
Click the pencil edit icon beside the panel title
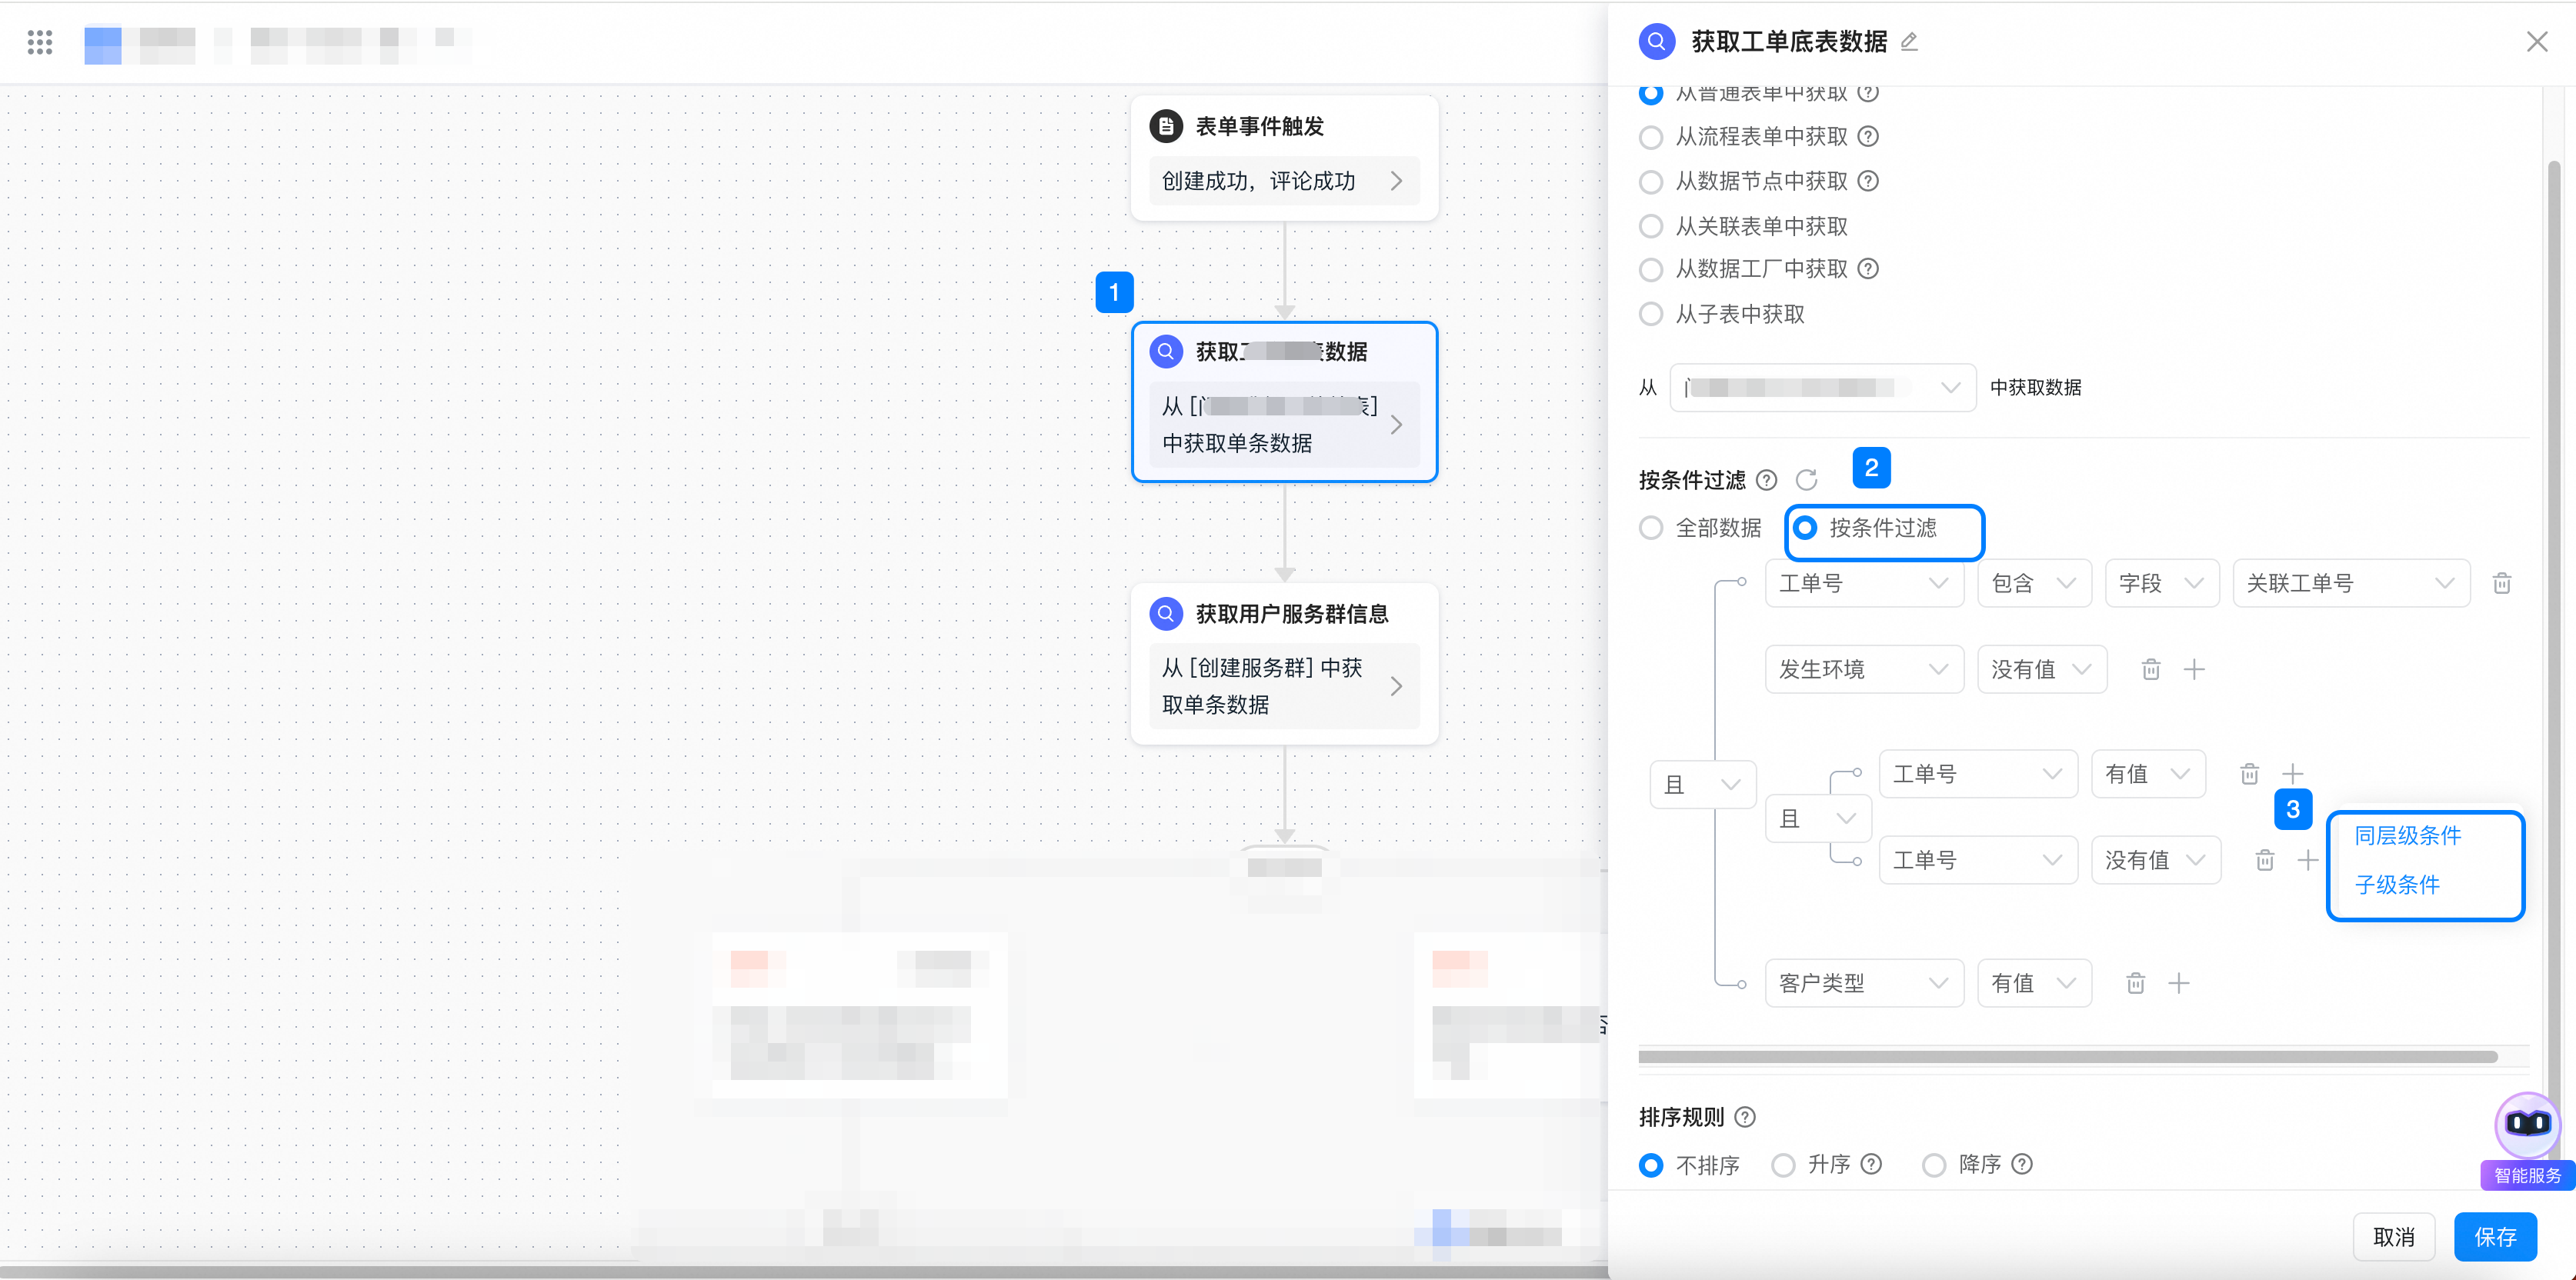[1909, 42]
